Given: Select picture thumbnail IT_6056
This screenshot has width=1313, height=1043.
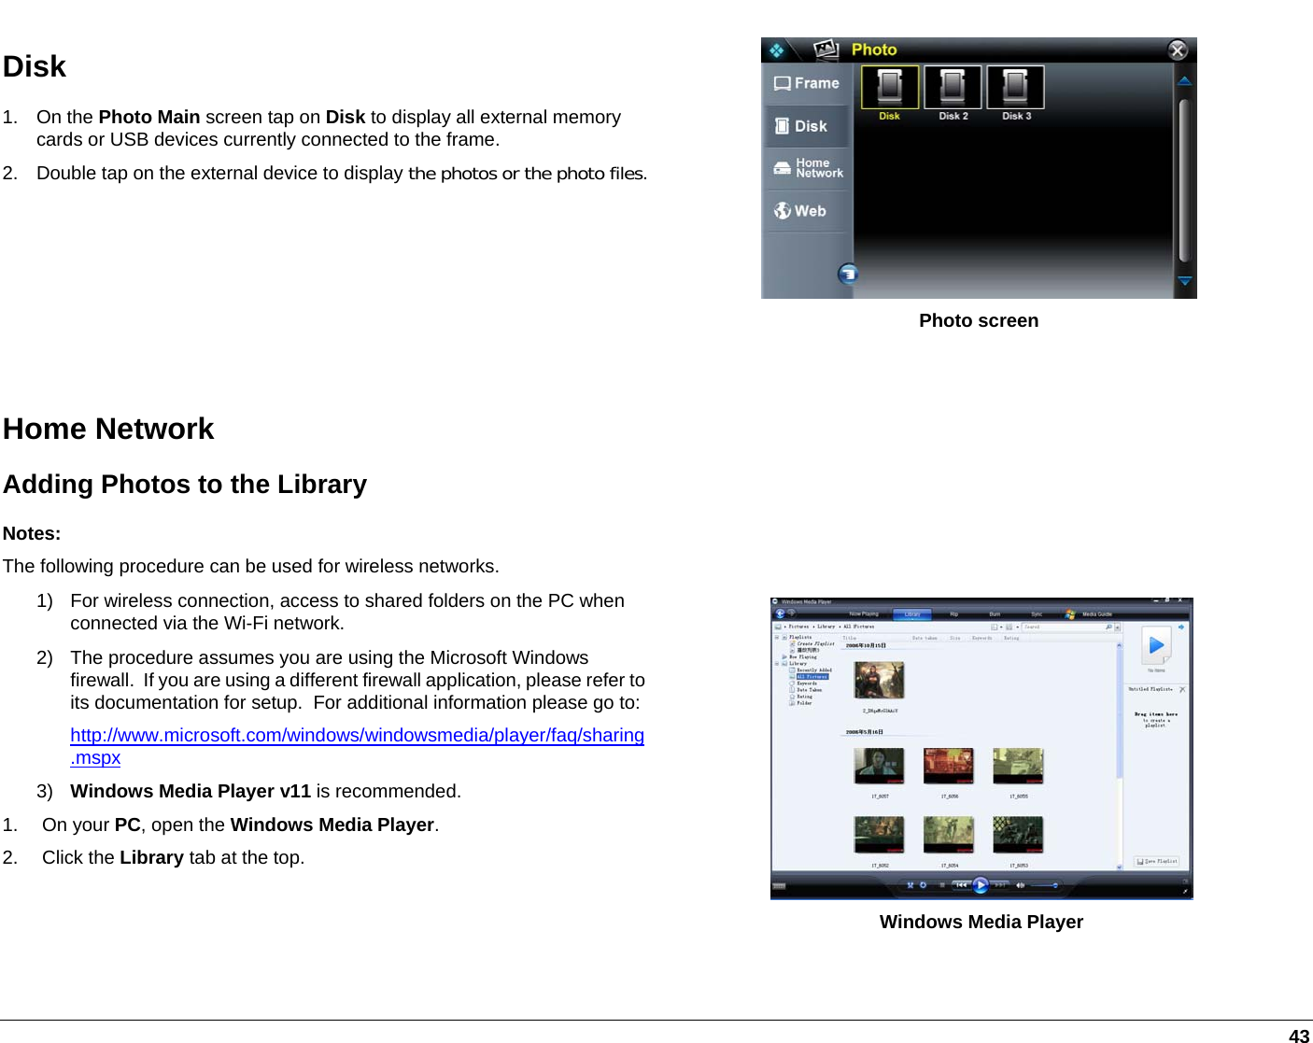Looking at the screenshot, I should (949, 766).
